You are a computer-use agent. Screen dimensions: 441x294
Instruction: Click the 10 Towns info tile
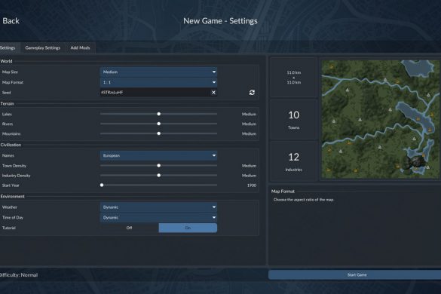(x=294, y=120)
